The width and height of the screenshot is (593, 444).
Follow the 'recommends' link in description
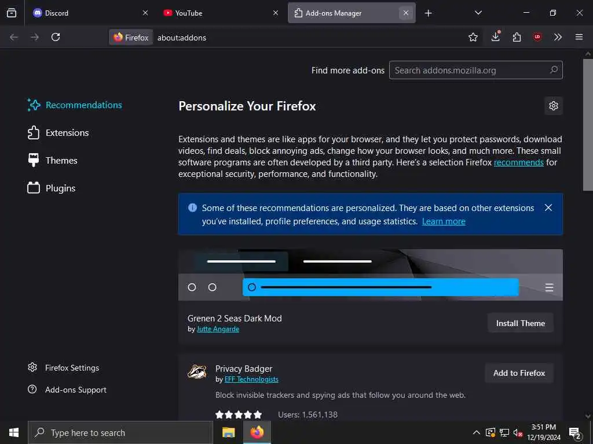click(x=518, y=162)
